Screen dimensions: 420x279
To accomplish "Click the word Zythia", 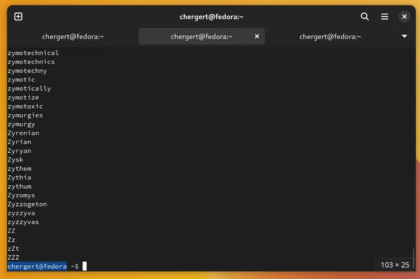I will (19, 177).
